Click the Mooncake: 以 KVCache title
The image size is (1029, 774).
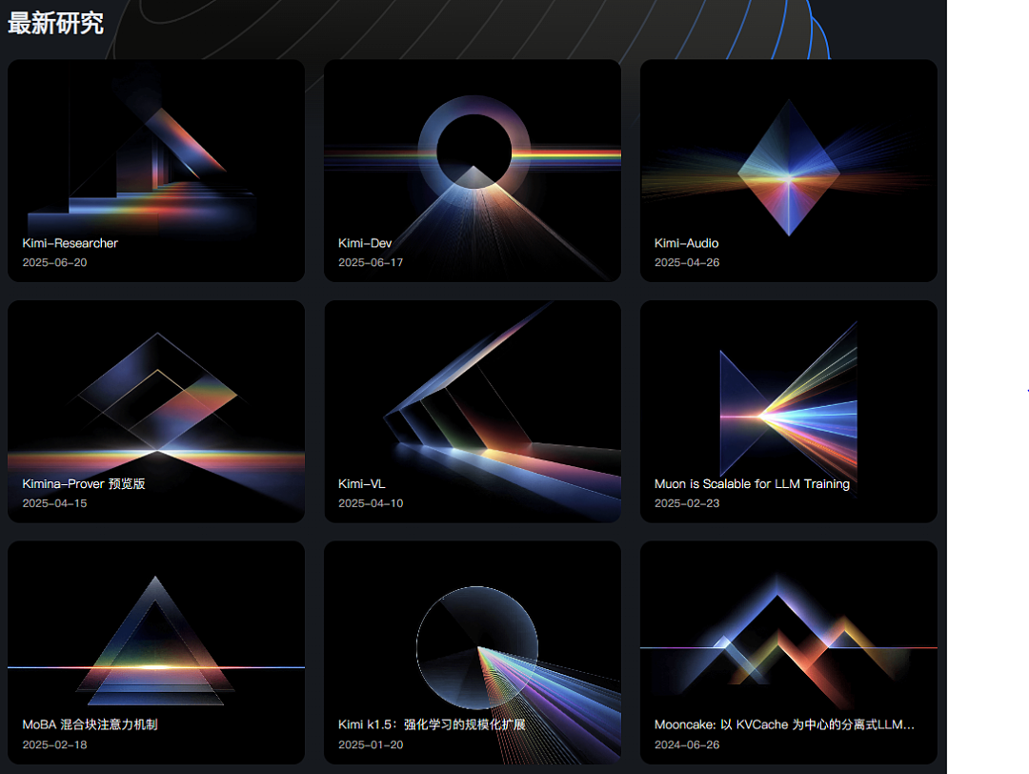784,724
